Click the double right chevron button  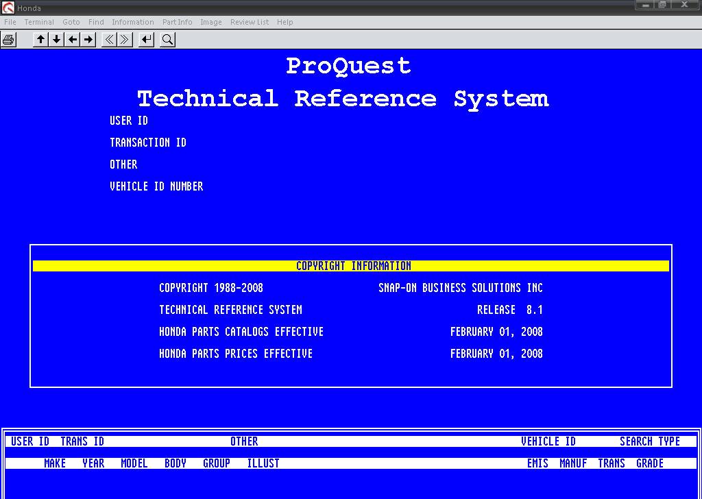click(x=125, y=40)
